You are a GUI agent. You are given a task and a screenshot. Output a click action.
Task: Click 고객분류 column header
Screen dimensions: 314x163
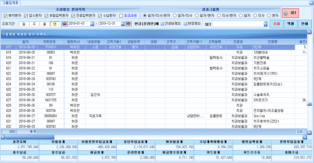click(216, 42)
